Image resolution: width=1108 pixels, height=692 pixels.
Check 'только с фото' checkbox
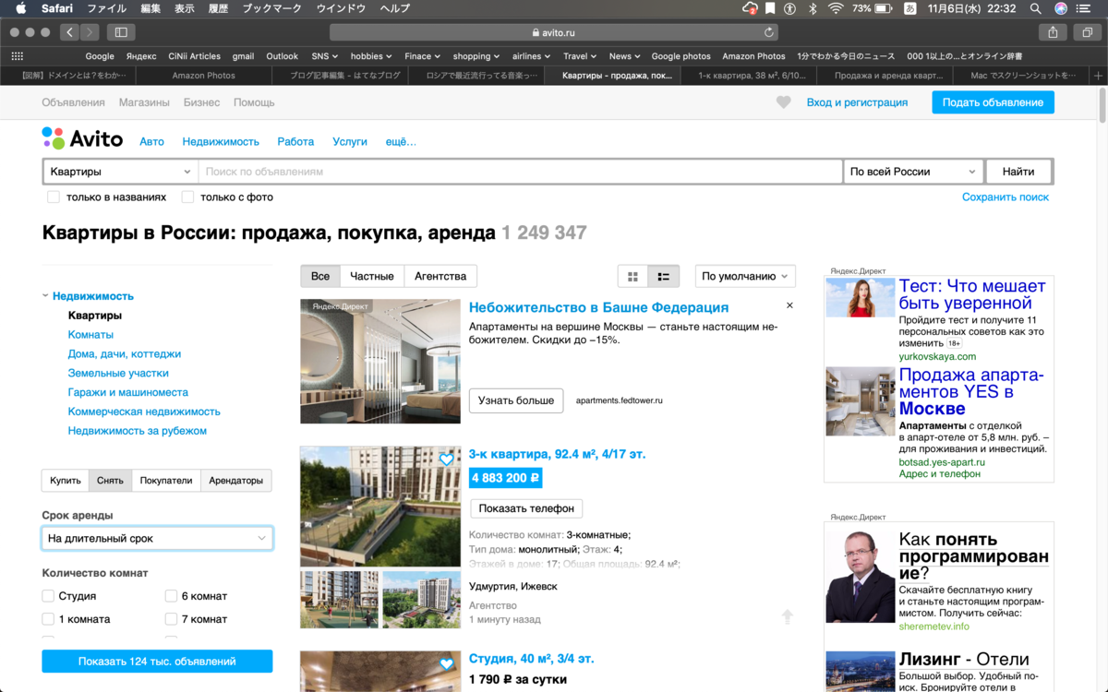click(187, 197)
